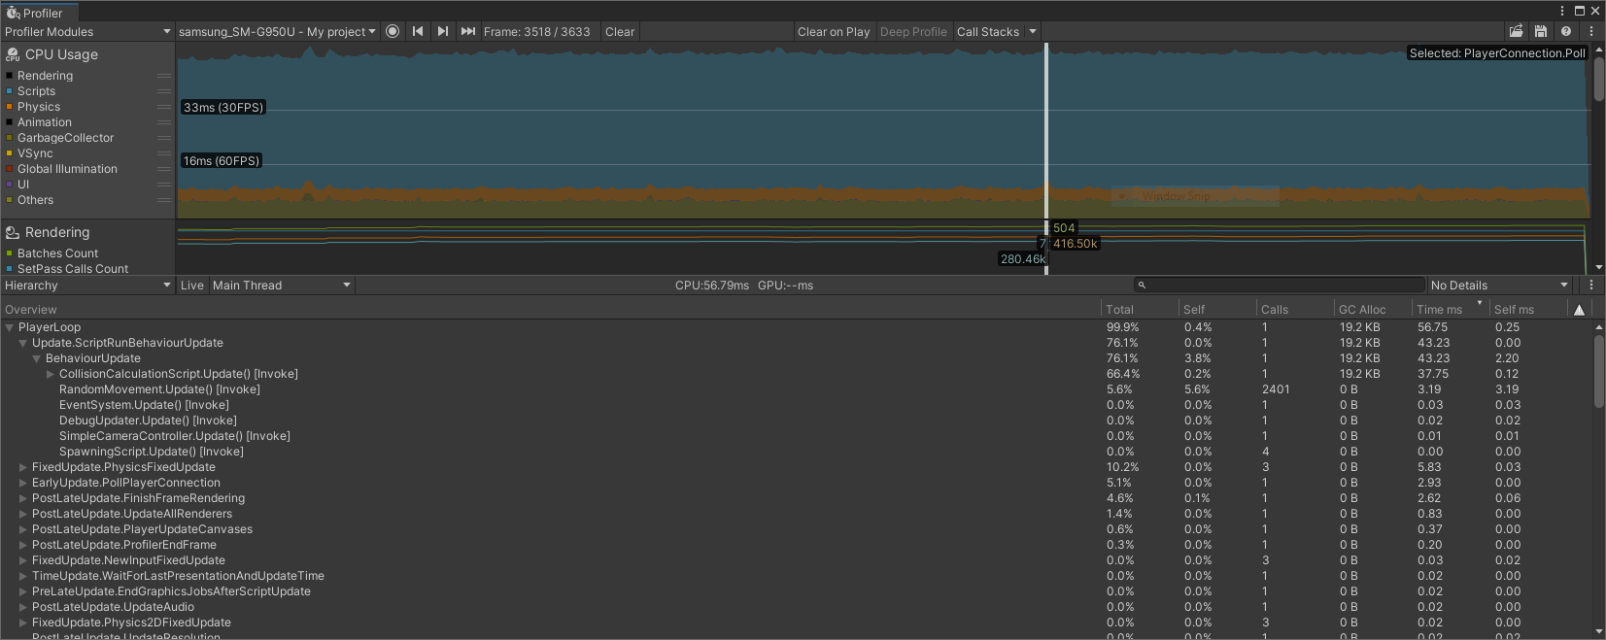Click the Clear button
This screenshot has width=1606, height=640.
click(x=620, y=31)
